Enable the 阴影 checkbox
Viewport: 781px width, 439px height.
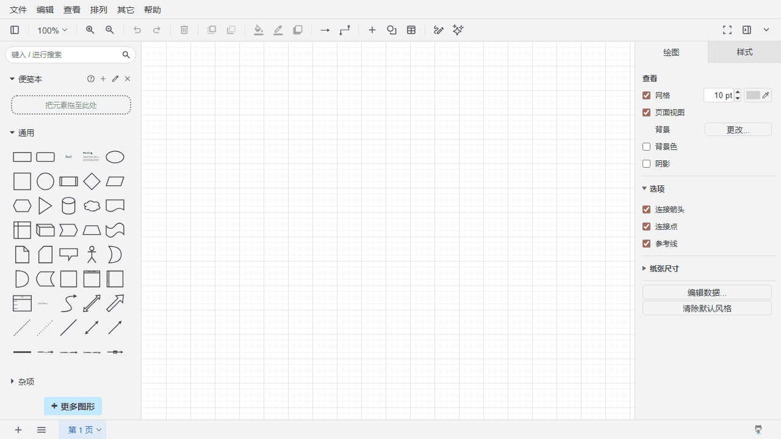coord(647,164)
